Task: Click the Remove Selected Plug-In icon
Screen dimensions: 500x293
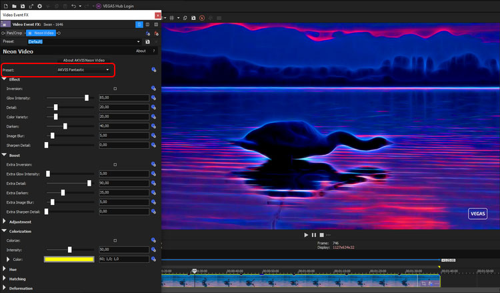Action: coord(156,33)
